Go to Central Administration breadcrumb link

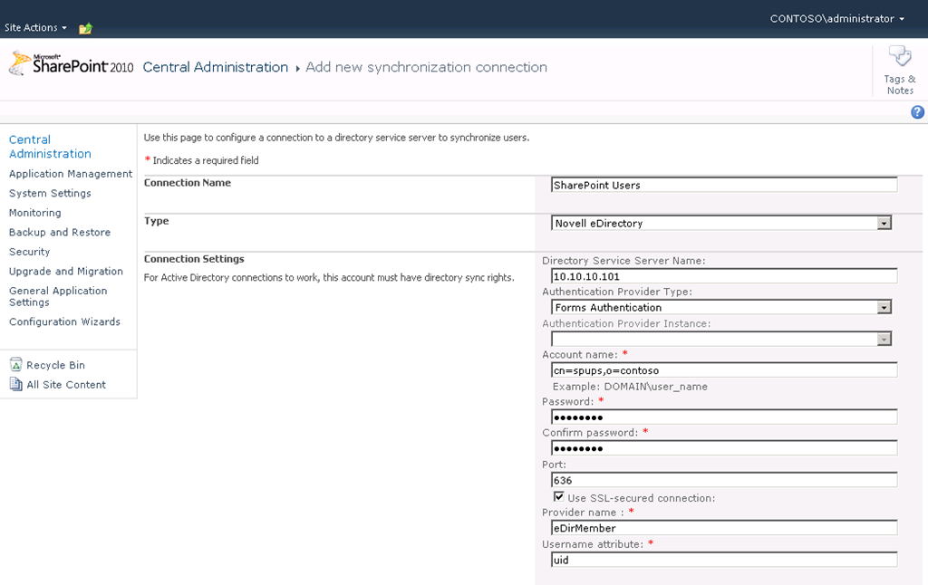click(216, 67)
